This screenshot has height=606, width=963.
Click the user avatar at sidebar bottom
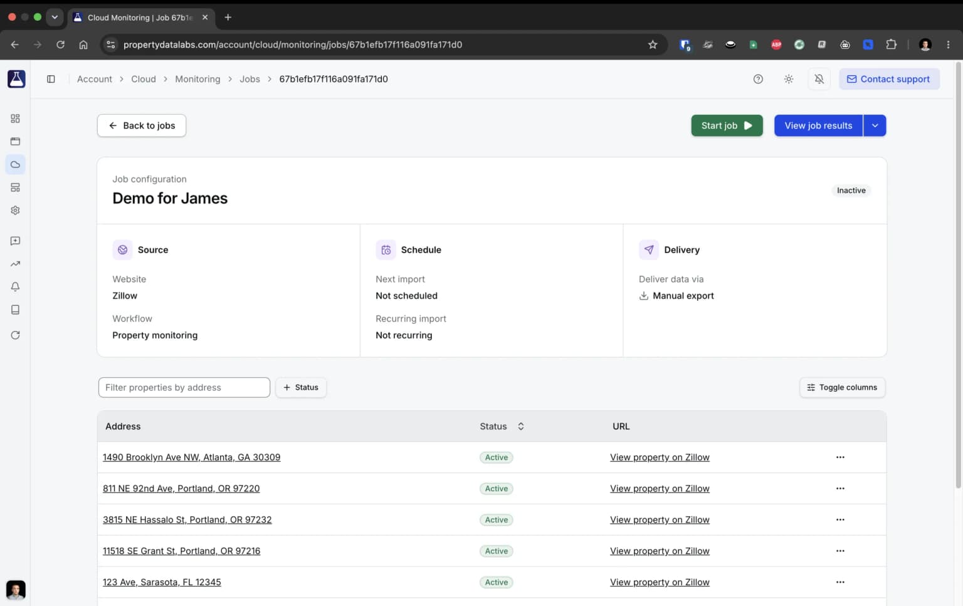point(16,590)
